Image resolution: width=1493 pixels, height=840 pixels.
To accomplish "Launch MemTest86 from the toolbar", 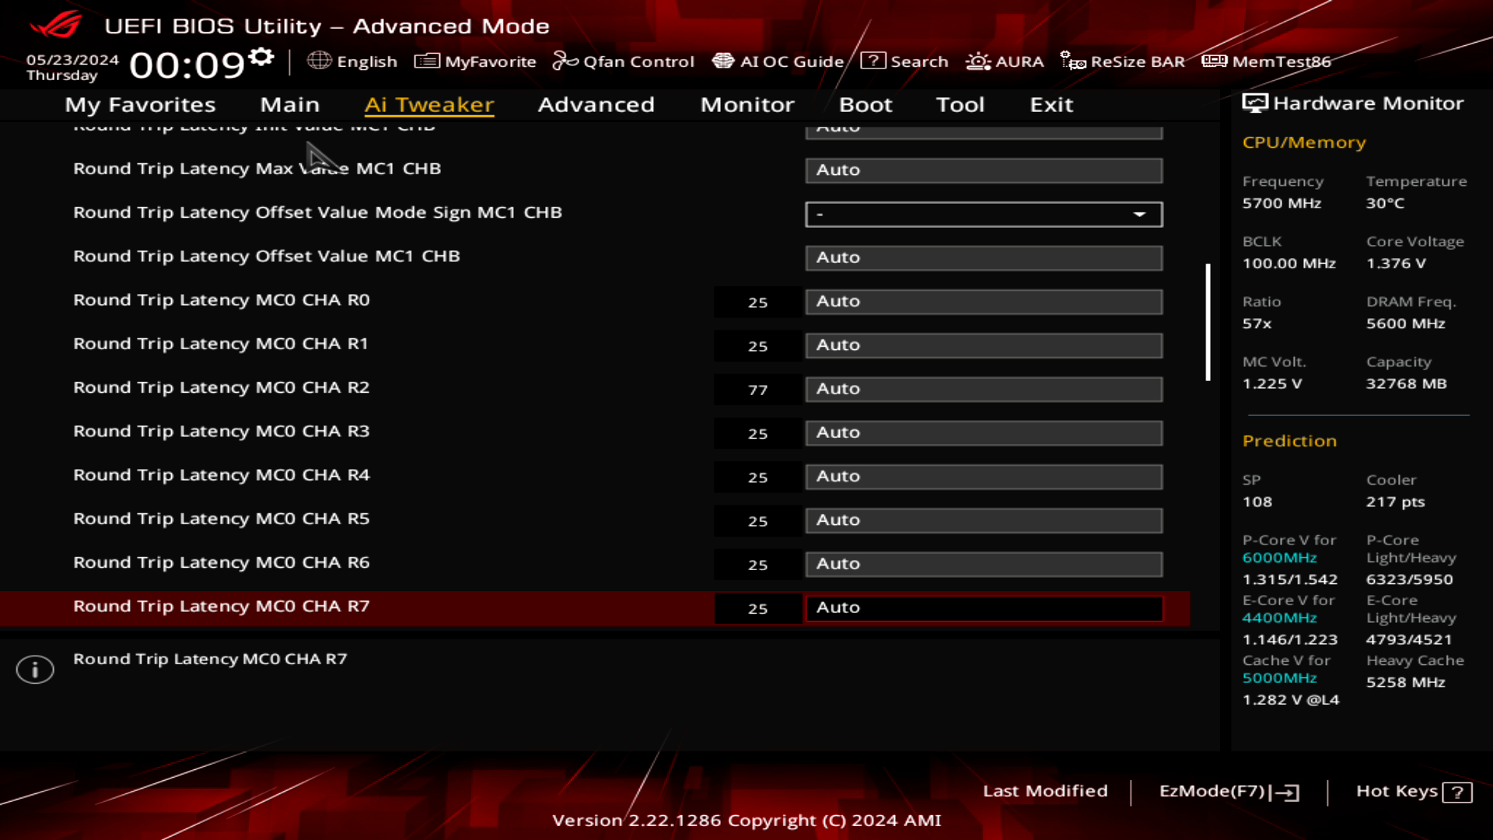I will pyautogui.click(x=1267, y=61).
